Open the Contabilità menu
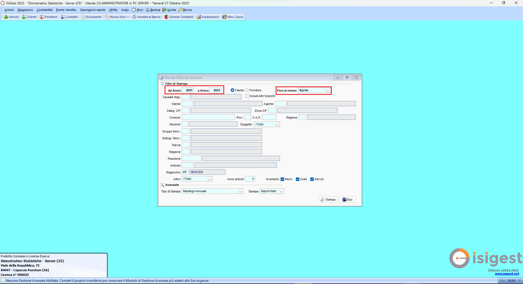The height and width of the screenshot is (284, 523). 44,10
